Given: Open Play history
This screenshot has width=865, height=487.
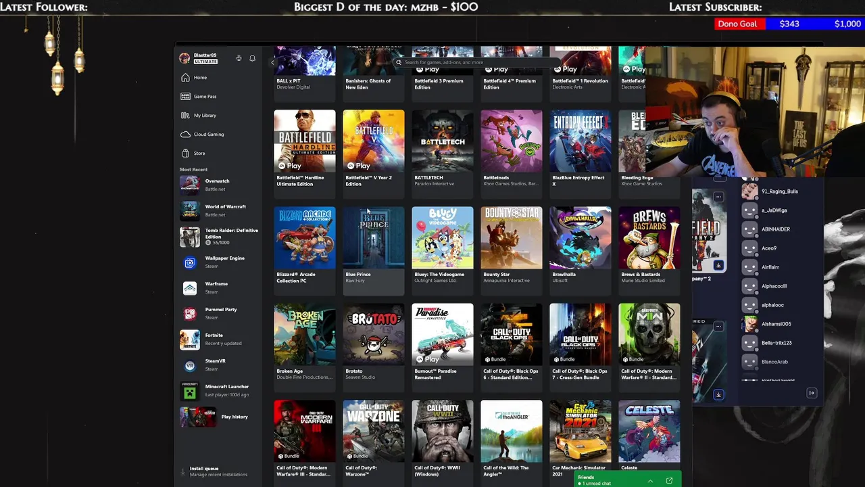Looking at the screenshot, I should tap(218, 417).
